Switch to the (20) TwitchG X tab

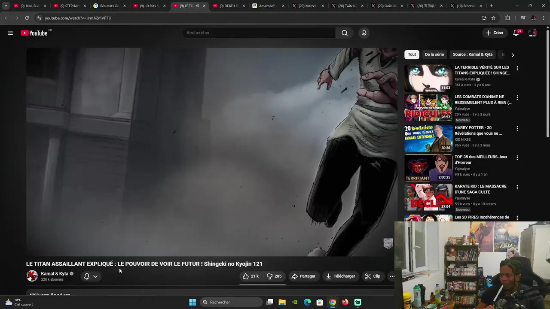click(x=348, y=6)
